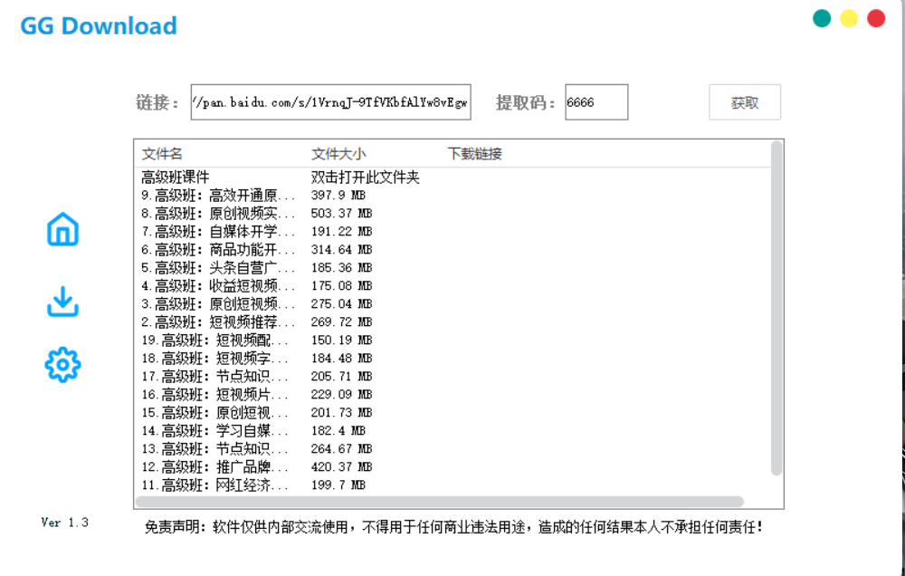Click the yellow circle at top right
905x576 pixels.
click(849, 17)
